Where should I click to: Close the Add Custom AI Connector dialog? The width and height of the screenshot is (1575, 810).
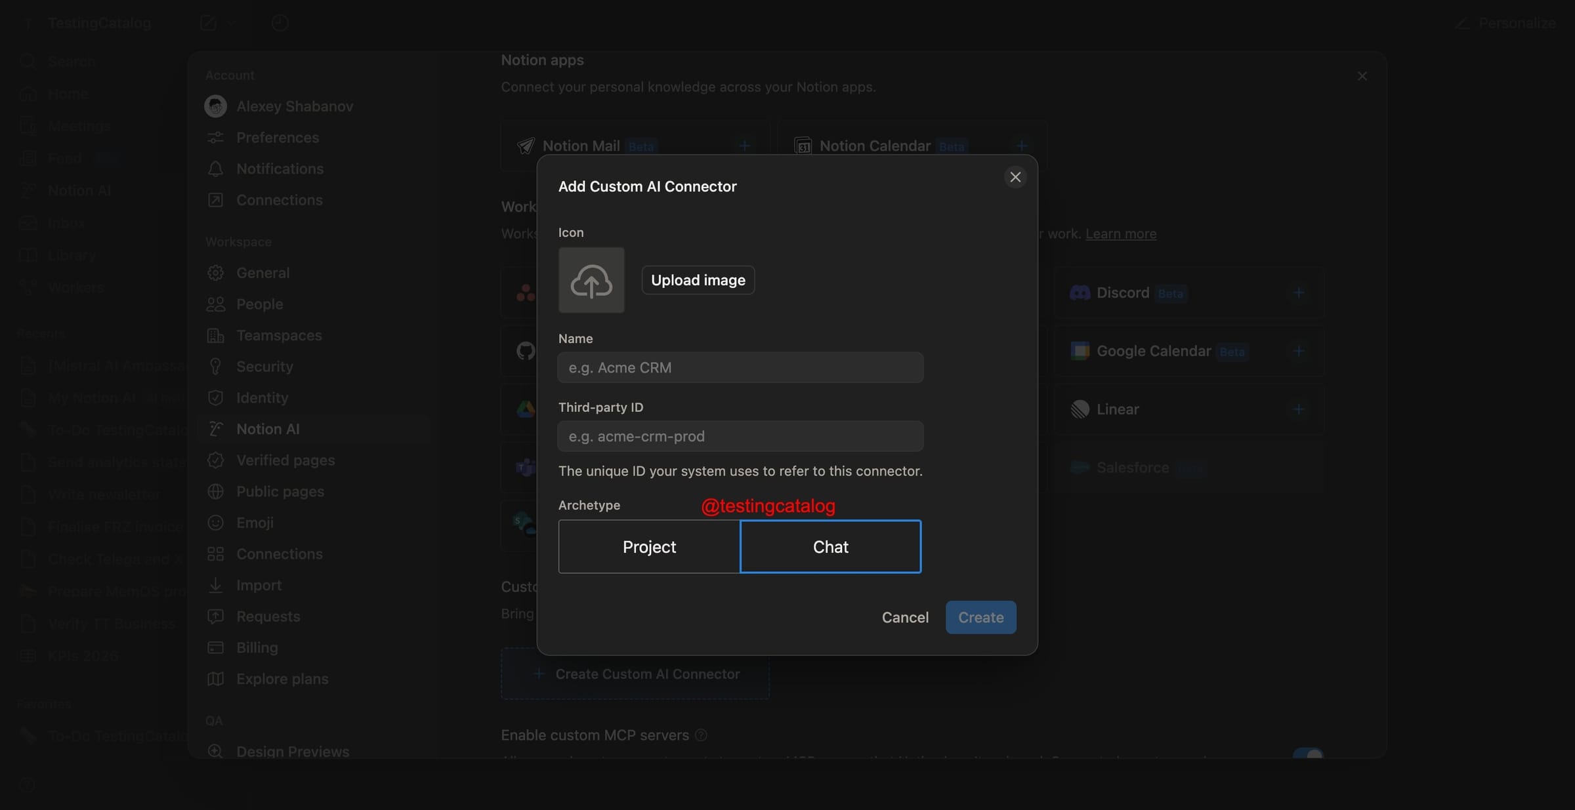pyautogui.click(x=1015, y=177)
